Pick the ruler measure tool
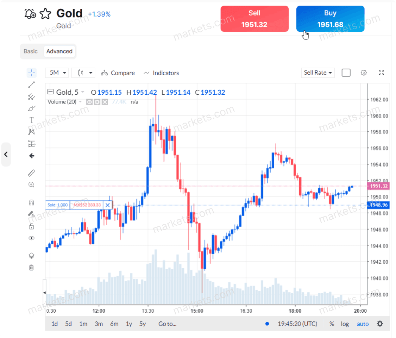Screen dimensions: 396x338 [32, 173]
